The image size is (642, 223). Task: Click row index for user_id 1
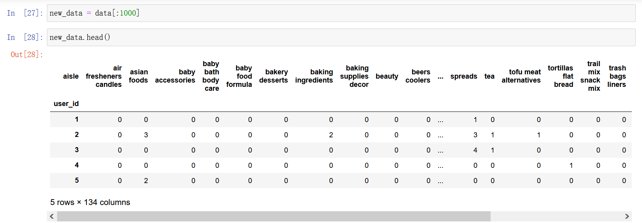pos(77,119)
